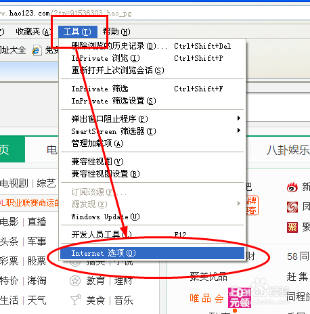Click the orange 职业联赛 news headline
Image resolution: width=310 pixels, height=314 pixels.
(x=29, y=203)
